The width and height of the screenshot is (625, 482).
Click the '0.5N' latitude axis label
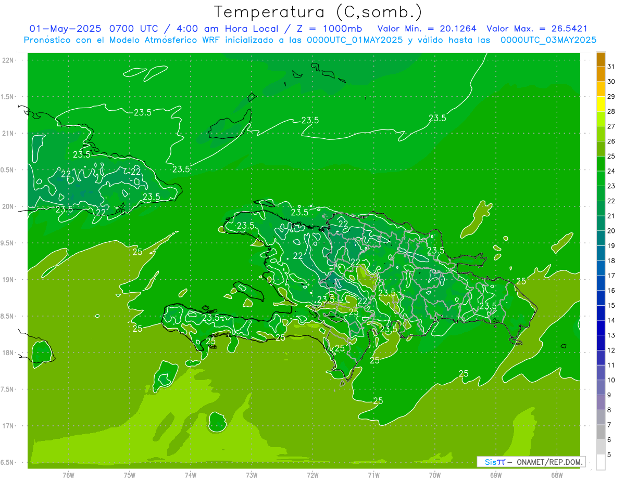click(x=8, y=170)
